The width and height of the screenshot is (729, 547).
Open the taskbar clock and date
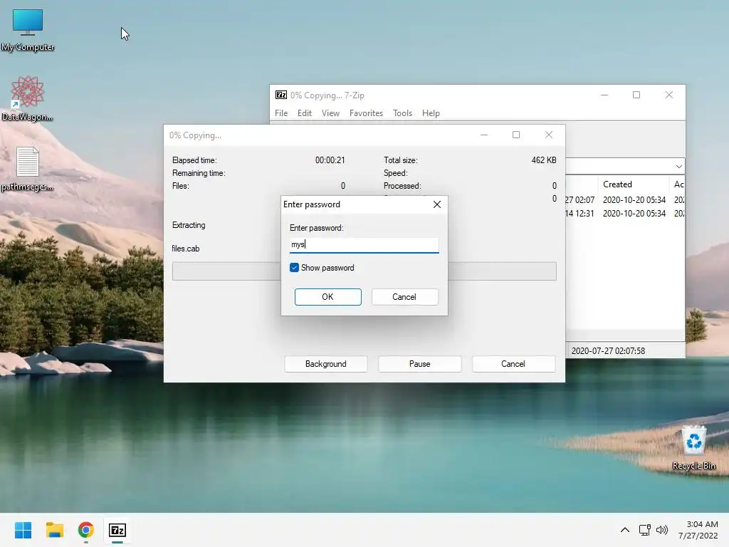point(698,530)
